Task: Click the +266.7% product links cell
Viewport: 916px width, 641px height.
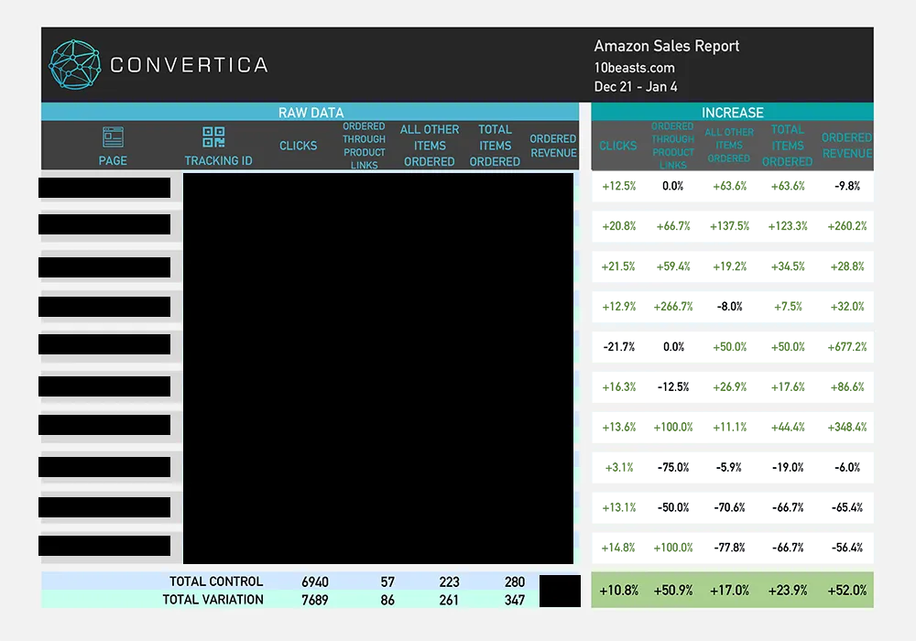Action: point(673,307)
